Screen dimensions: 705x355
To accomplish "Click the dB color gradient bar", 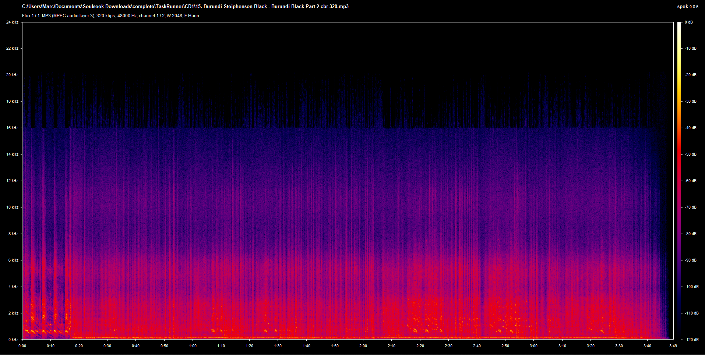I will tap(679, 180).
